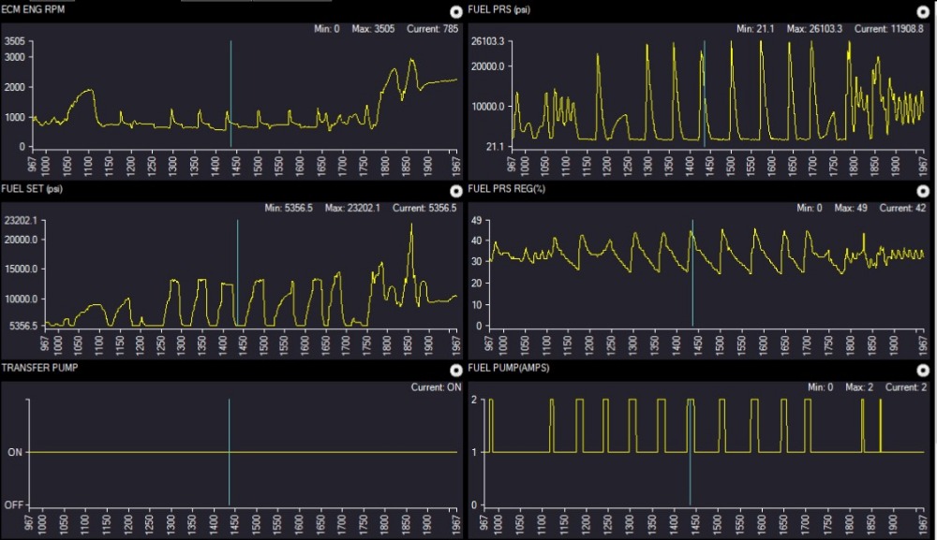
Task: Click Current: 785 readout in RPM graph
Action: [x=433, y=29]
